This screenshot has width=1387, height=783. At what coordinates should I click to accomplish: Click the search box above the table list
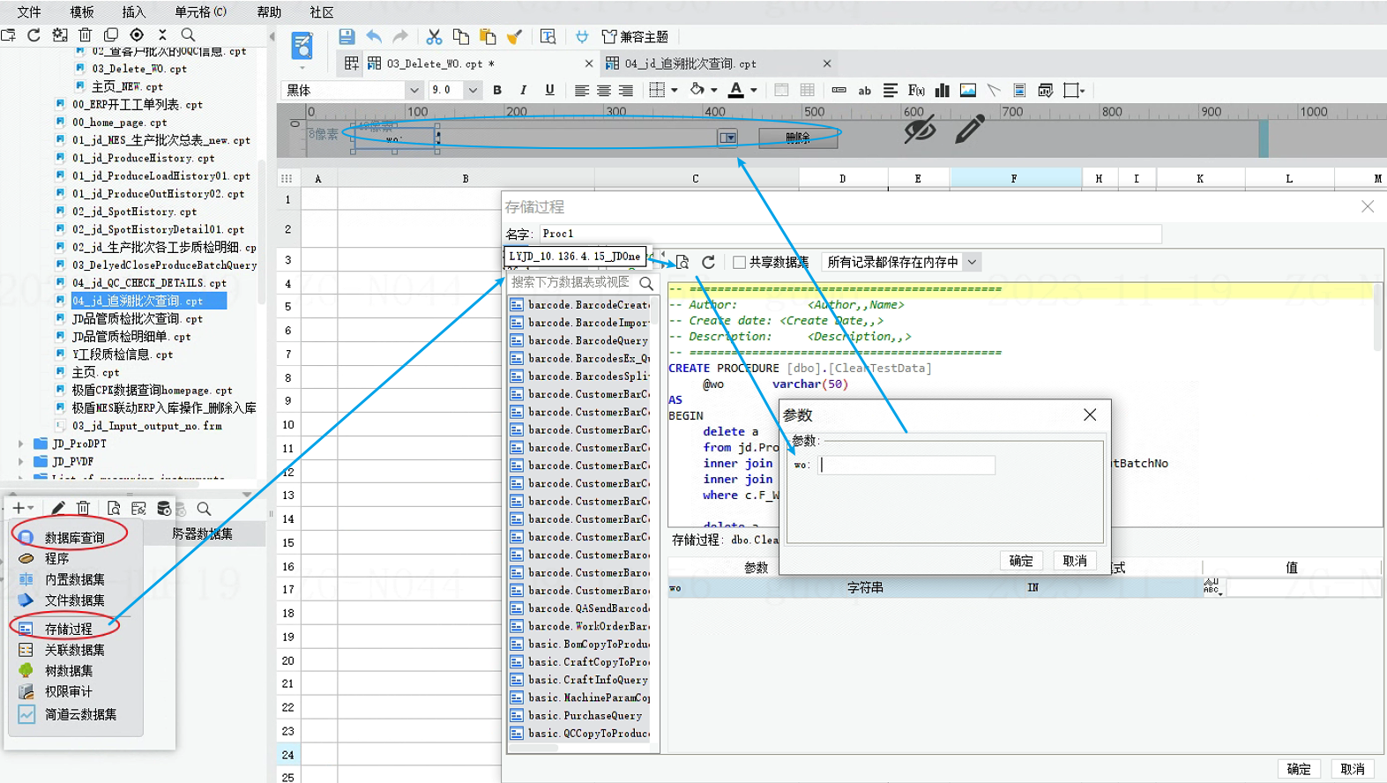pos(583,282)
